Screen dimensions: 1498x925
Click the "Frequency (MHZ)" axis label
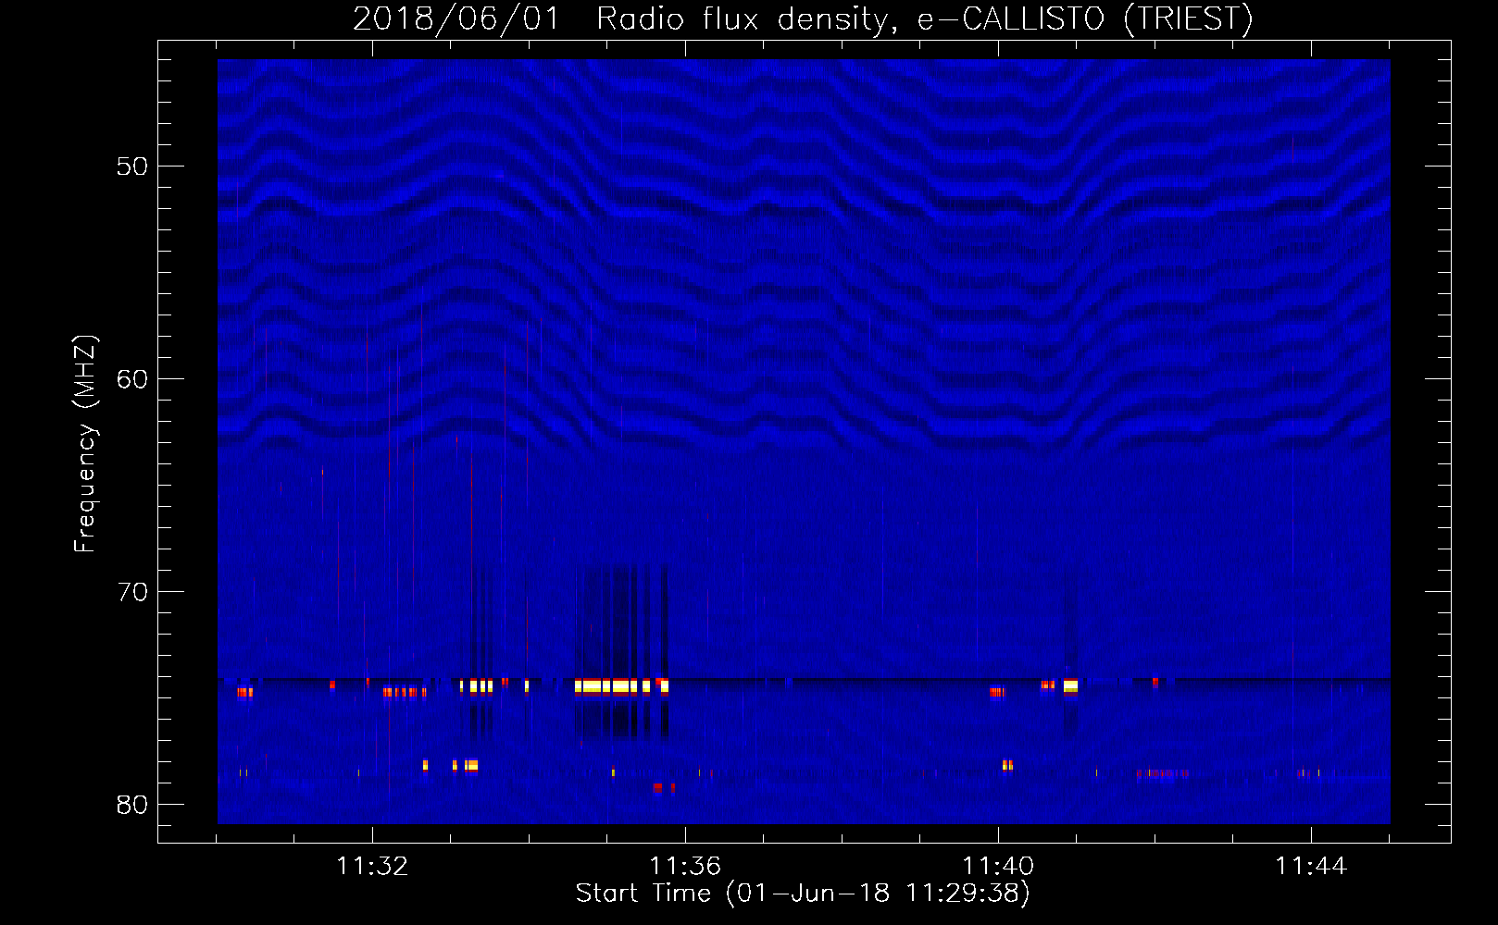click(85, 444)
